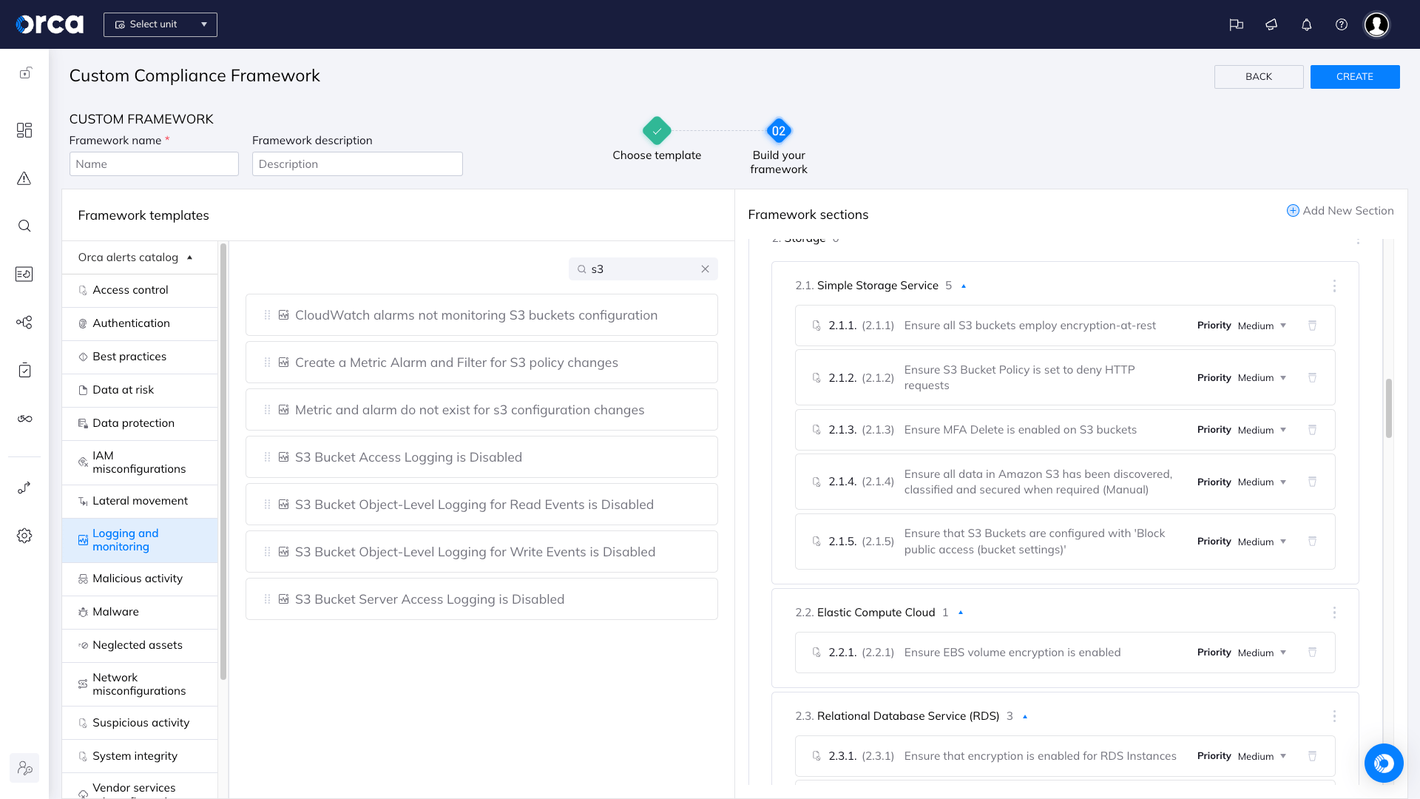Open the Select unit dropdown
1420x799 pixels.
[x=160, y=24]
